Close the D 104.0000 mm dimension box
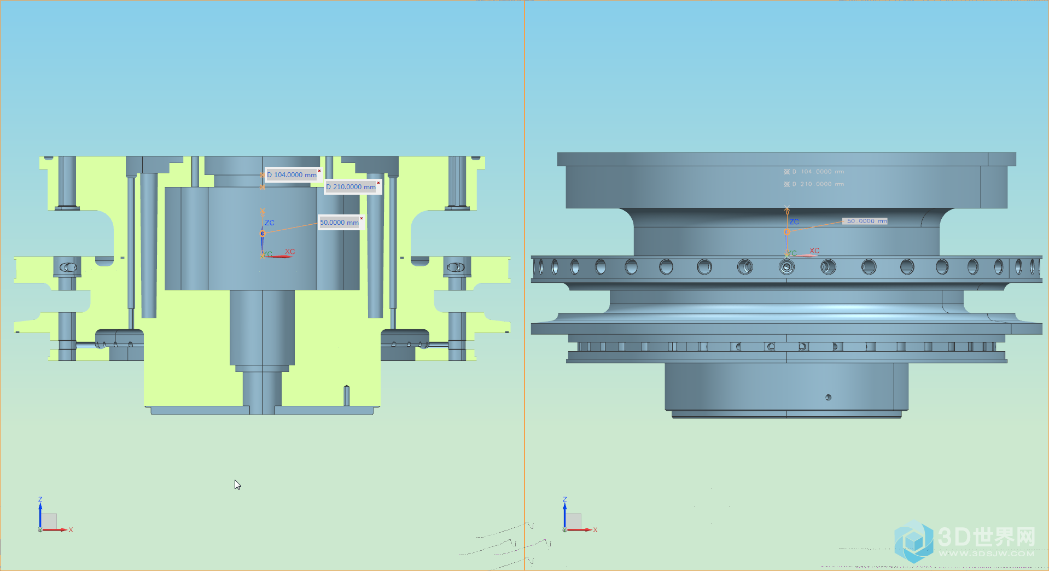Image resolution: width=1049 pixels, height=571 pixels. [319, 171]
